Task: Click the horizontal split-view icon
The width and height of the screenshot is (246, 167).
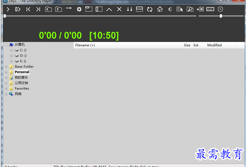Action: [139, 9]
